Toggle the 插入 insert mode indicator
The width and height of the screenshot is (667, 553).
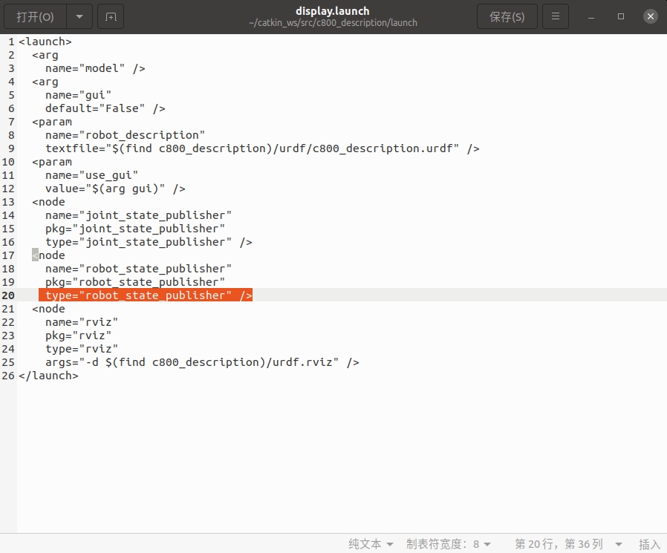click(650, 544)
